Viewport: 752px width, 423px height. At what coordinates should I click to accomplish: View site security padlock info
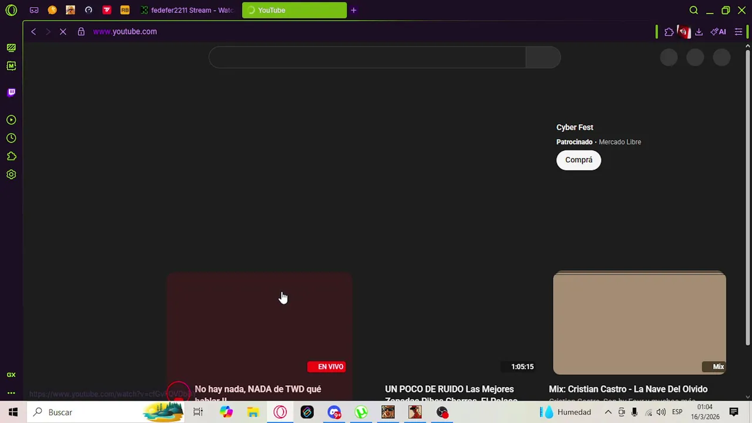click(81, 32)
